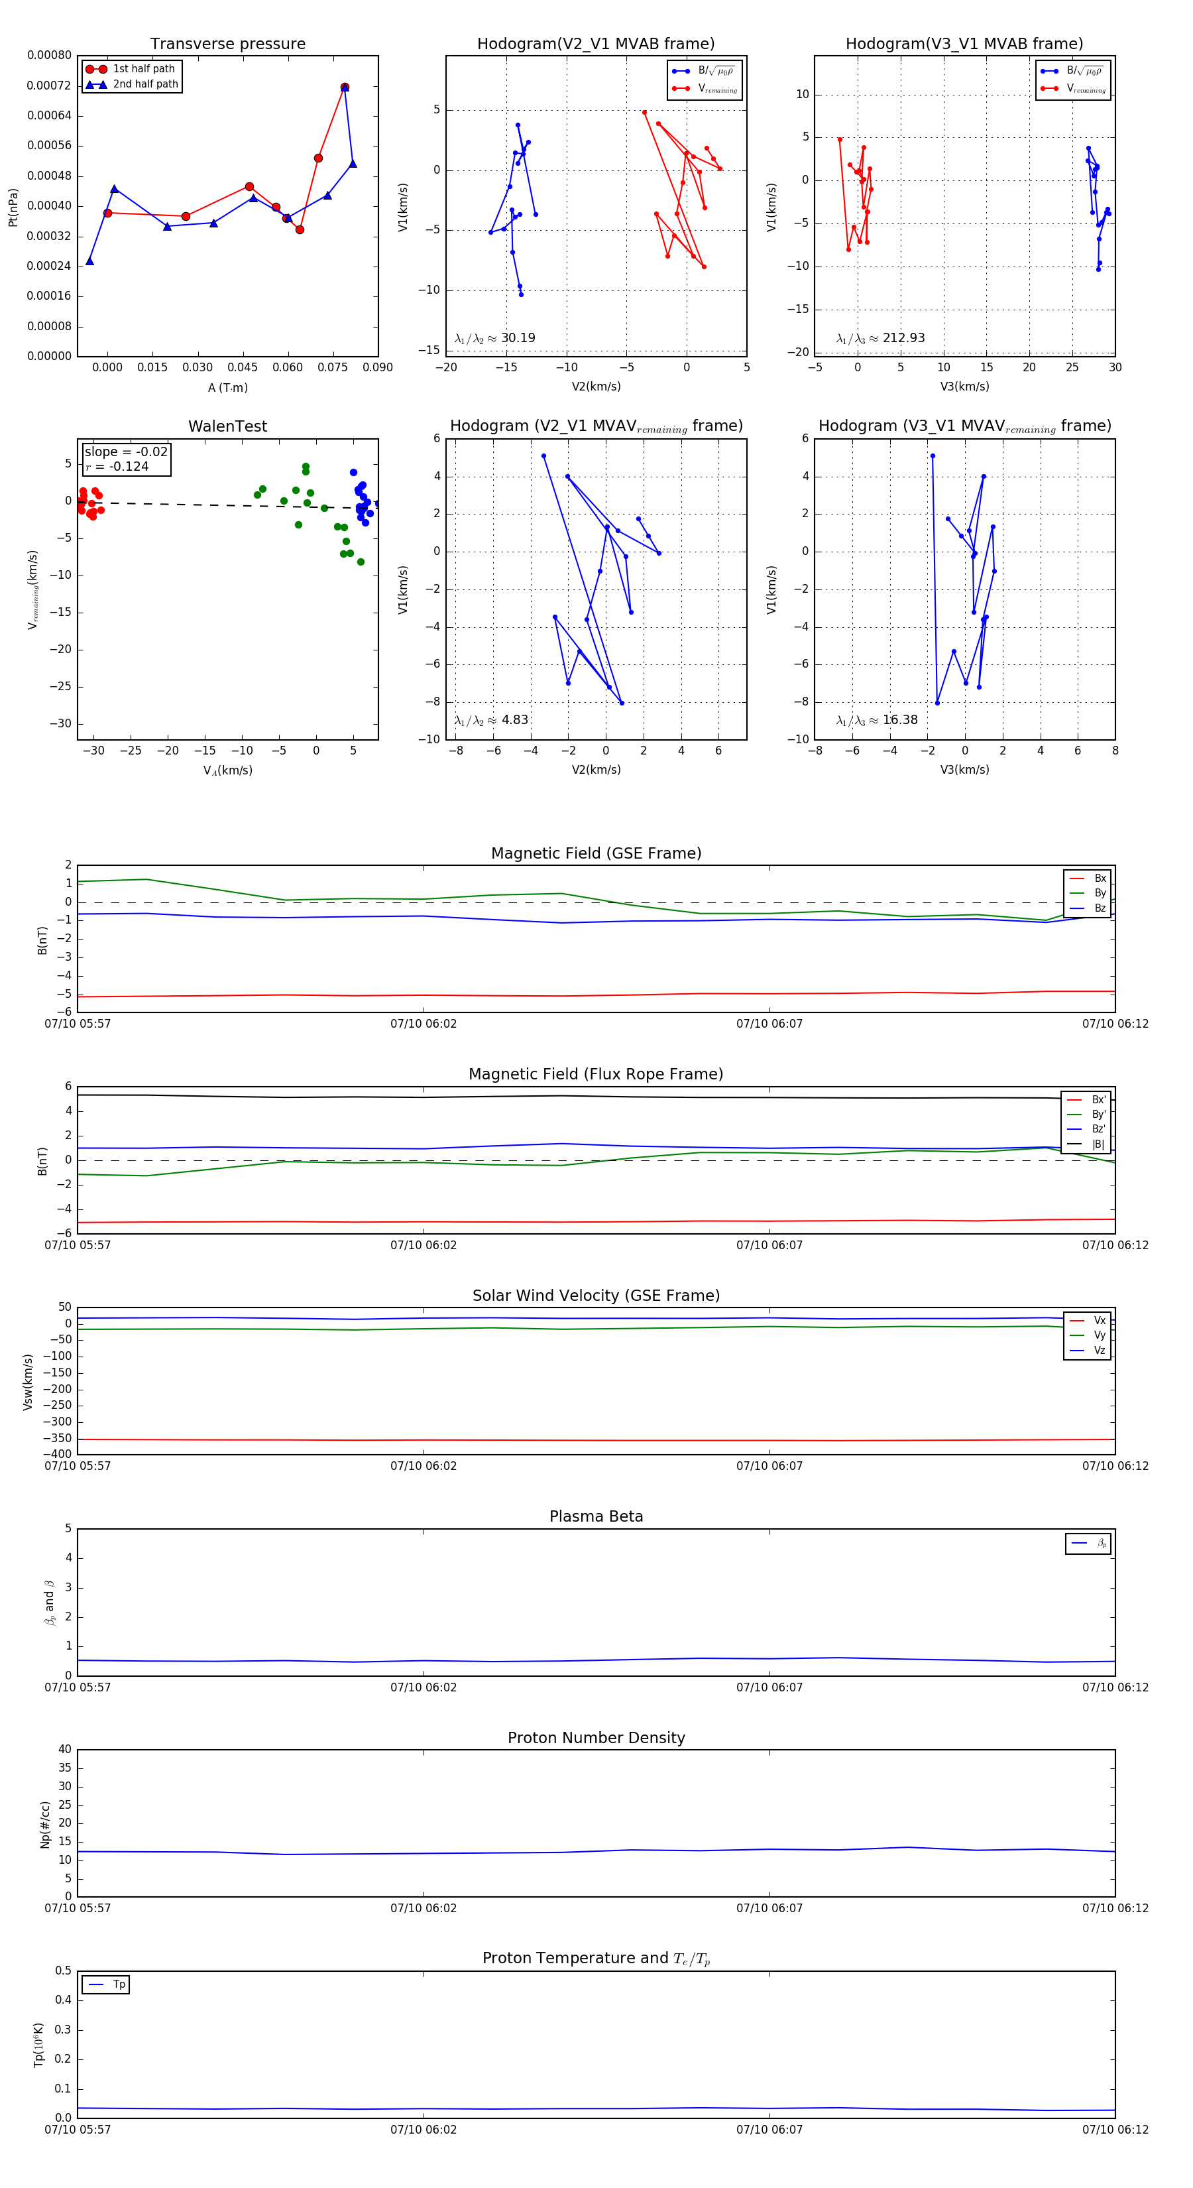Click the "|B|" legend entry in Flux Rope plot
Screen dimensions: 1193x2188
(1086, 1144)
